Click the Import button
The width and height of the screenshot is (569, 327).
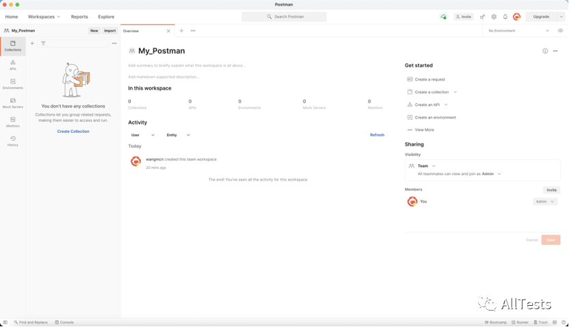[x=109, y=31]
